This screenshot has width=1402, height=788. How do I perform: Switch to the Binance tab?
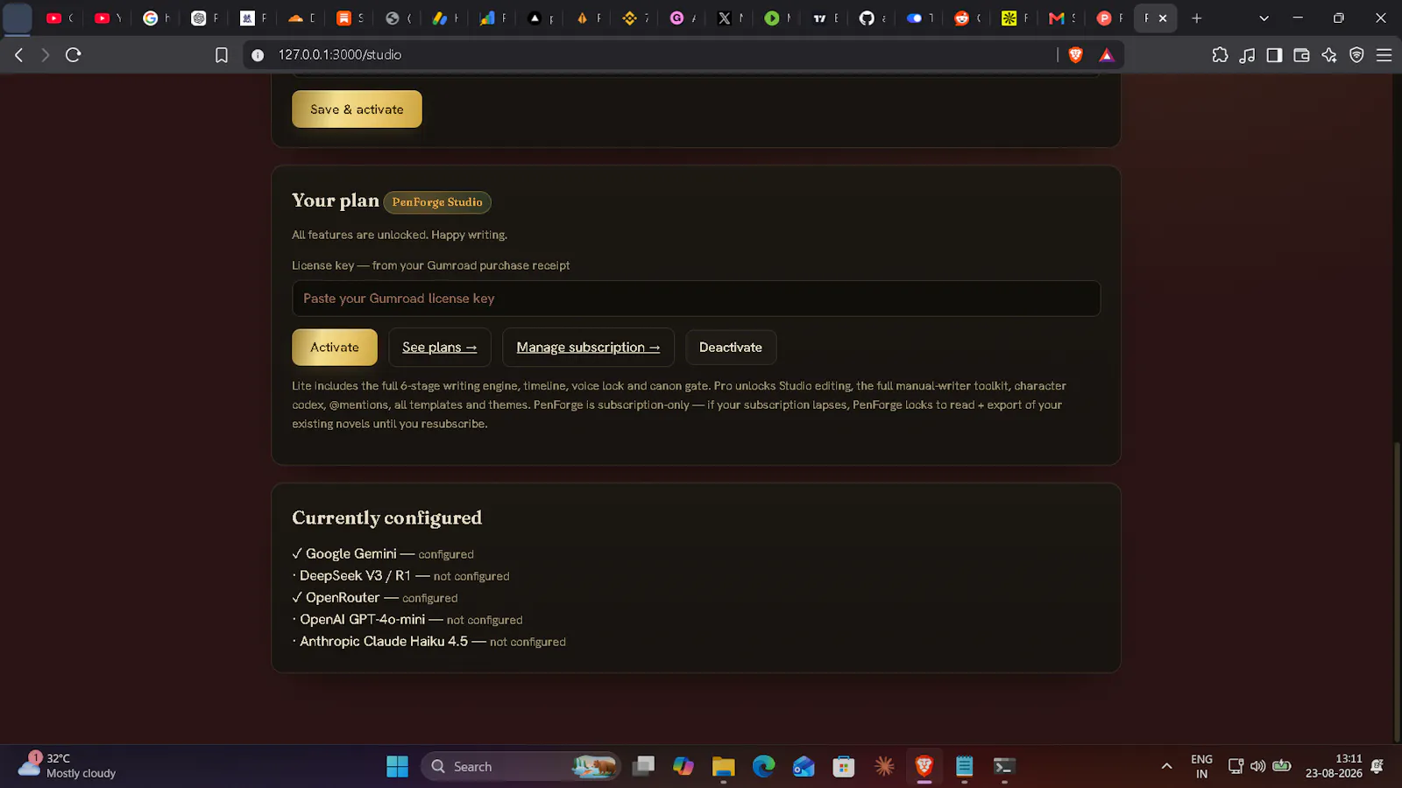click(x=635, y=18)
